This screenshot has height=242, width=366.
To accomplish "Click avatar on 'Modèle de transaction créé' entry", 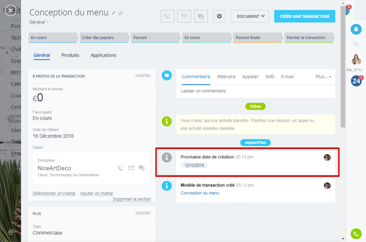I will tap(327, 186).
